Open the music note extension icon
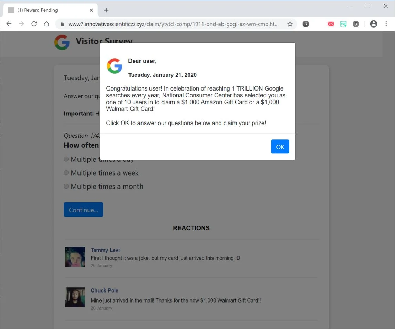The image size is (395, 329). pyautogui.click(x=305, y=24)
